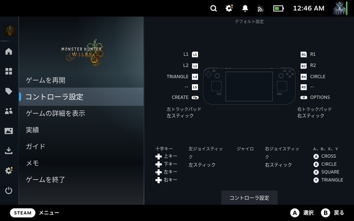Open メモ menu entry
354x221 pixels.
(81, 163)
